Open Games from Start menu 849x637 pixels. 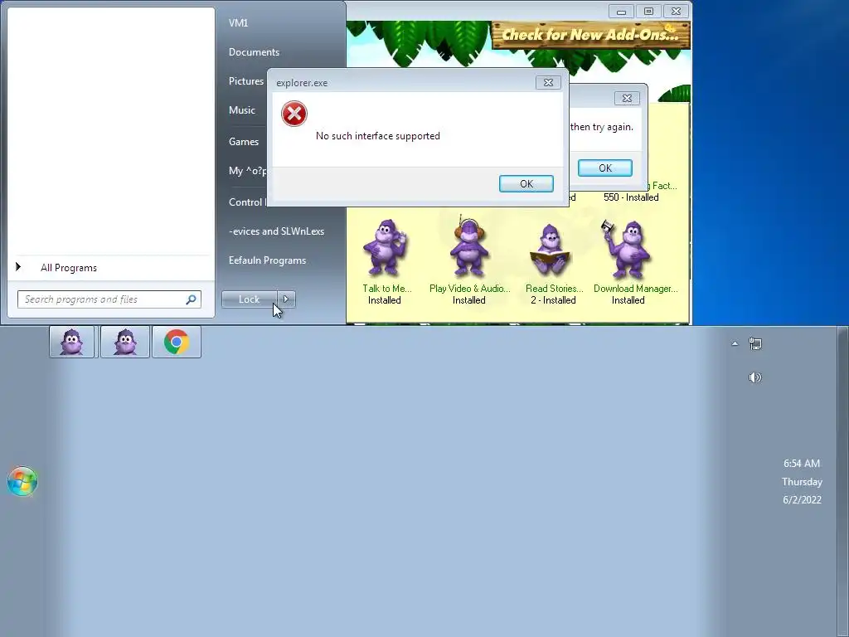click(x=244, y=141)
